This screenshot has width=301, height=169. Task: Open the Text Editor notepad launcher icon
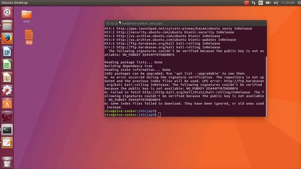click(x=7, y=143)
